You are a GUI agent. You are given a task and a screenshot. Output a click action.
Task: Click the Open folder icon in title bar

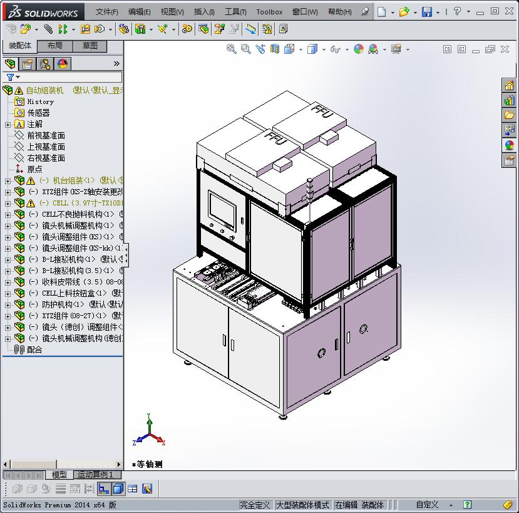click(x=404, y=12)
